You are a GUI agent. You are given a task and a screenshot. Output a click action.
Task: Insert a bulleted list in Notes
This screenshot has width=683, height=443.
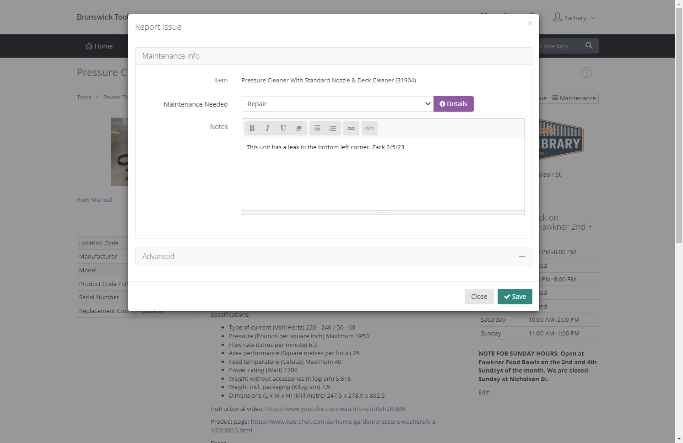click(x=317, y=129)
